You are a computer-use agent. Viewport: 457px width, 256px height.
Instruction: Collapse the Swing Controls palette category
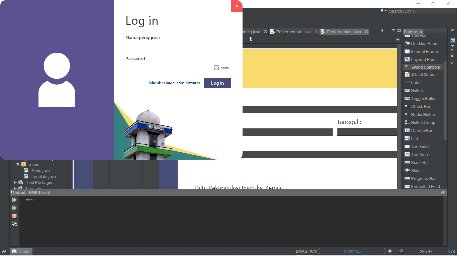click(x=406, y=67)
